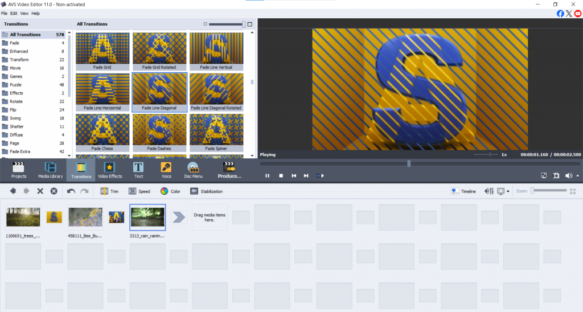Select the Puzzle transitions category
Screen dimensions: 583x312
(x=16, y=85)
